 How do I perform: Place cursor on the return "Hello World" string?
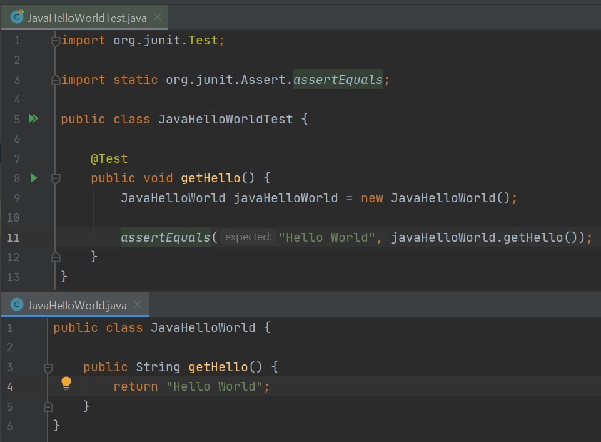tap(215, 386)
